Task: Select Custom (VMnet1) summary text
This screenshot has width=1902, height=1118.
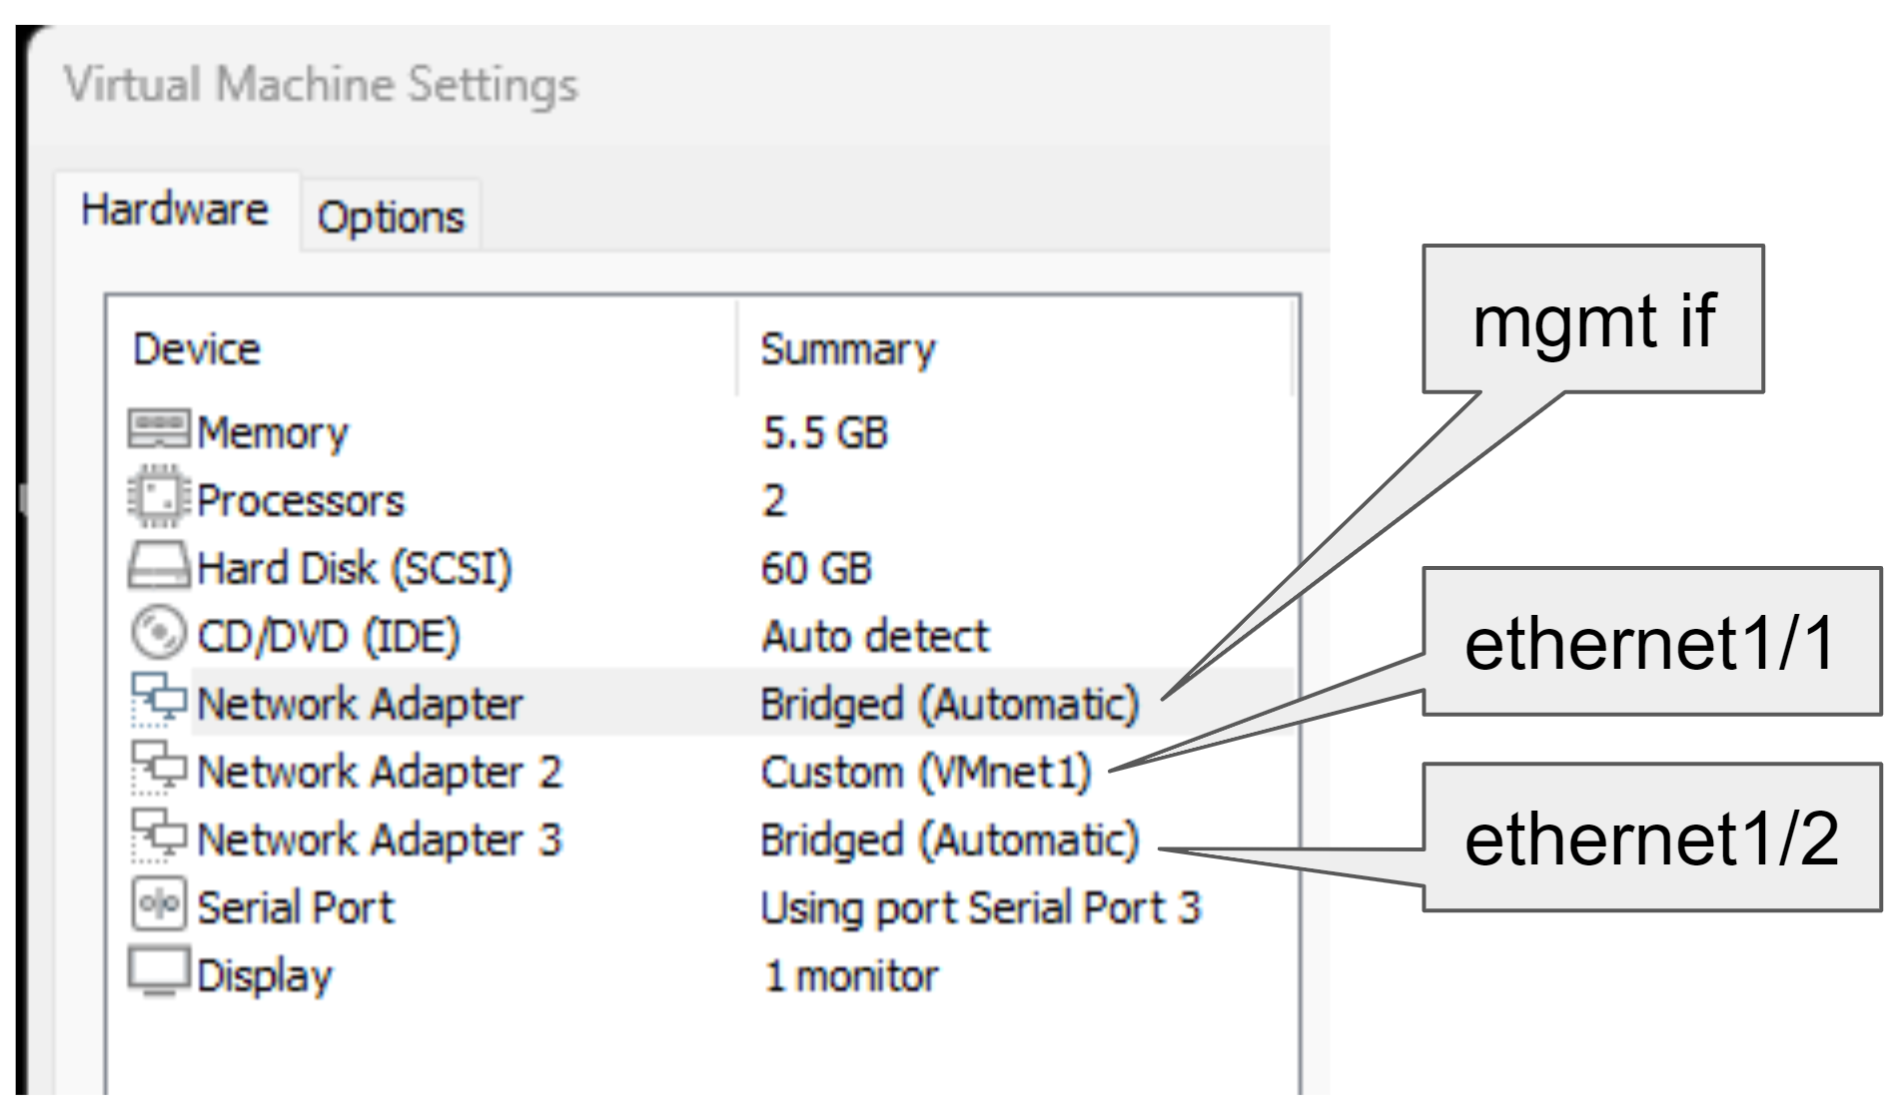Action: [926, 772]
